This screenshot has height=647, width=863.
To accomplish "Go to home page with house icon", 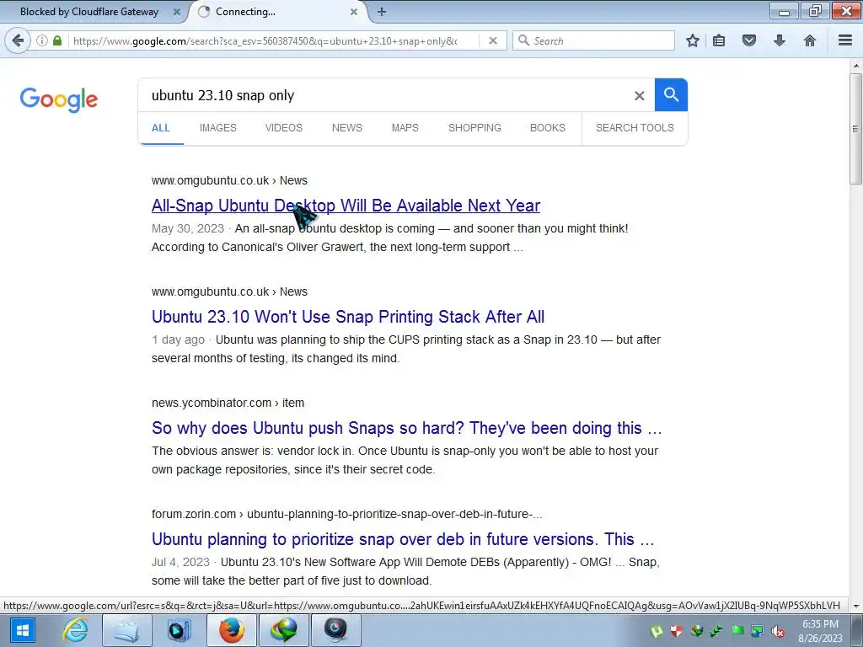I will 810,40.
